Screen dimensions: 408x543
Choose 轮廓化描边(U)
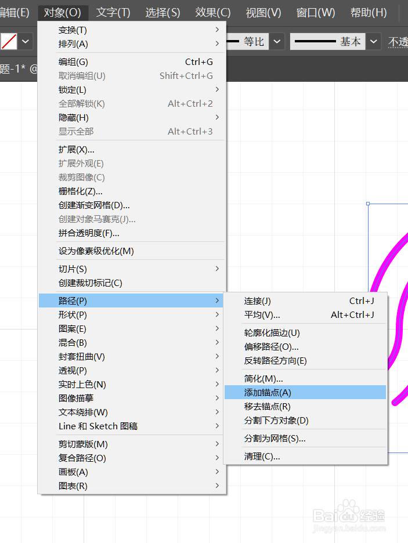[x=305, y=333]
